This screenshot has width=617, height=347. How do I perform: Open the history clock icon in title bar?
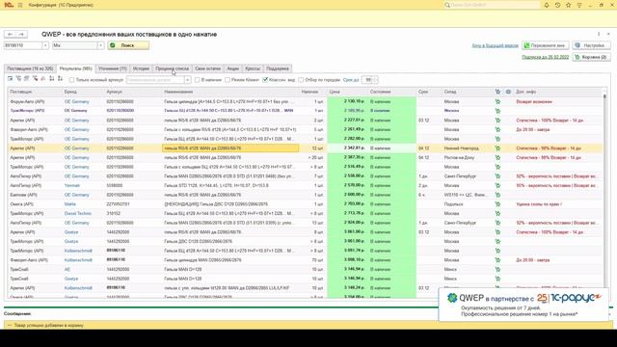tap(557, 5)
